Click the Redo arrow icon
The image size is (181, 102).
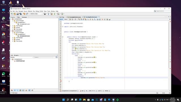(27, 14)
